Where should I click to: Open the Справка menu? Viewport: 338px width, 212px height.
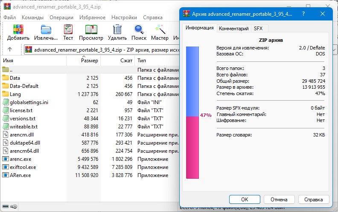pyautogui.click(x=153, y=17)
